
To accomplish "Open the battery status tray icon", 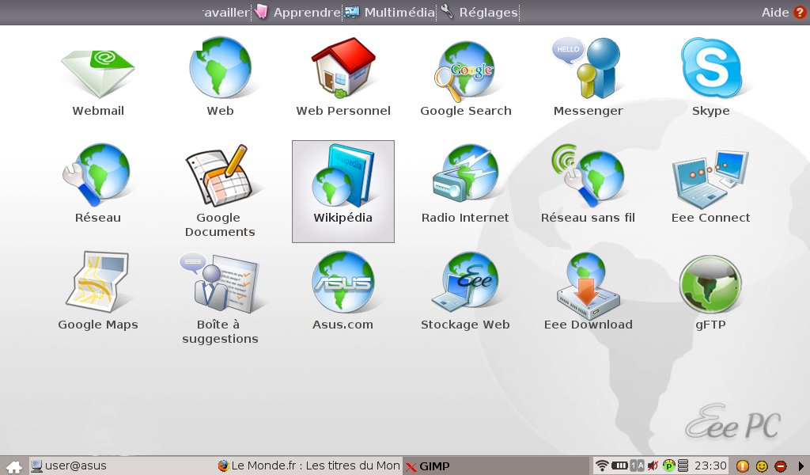I will (x=619, y=465).
